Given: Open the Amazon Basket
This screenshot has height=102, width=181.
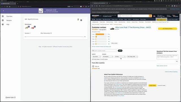Looking at the screenshot, I should [175, 16].
